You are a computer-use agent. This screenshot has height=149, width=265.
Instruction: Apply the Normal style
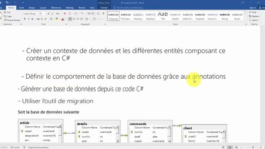tap(113, 16)
